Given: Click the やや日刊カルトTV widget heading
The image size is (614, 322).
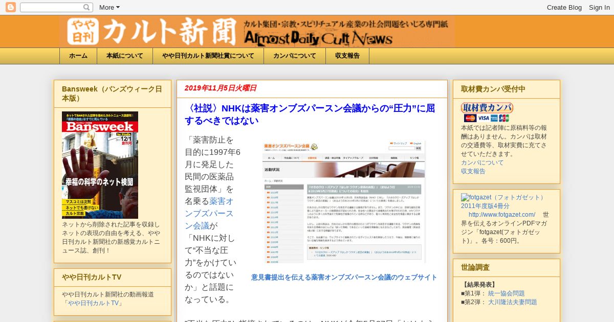Looking at the screenshot, I should (92, 278).
